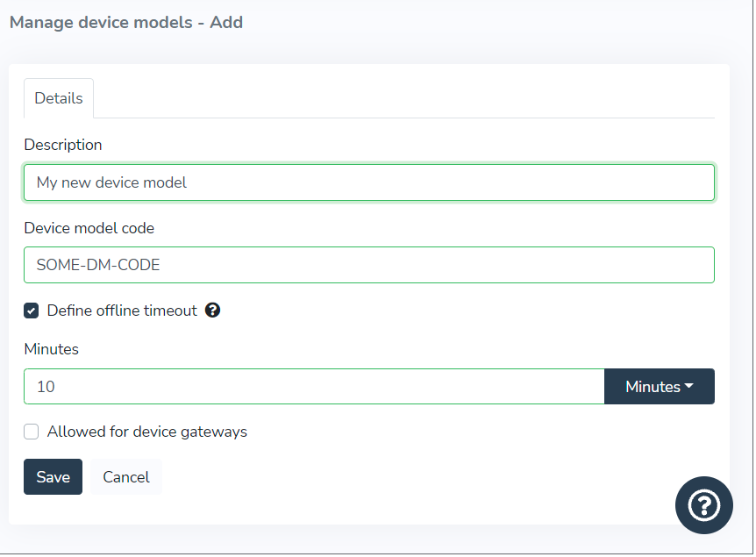Cancel adding the device model
The height and width of the screenshot is (557, 756).
pos(126,477)
